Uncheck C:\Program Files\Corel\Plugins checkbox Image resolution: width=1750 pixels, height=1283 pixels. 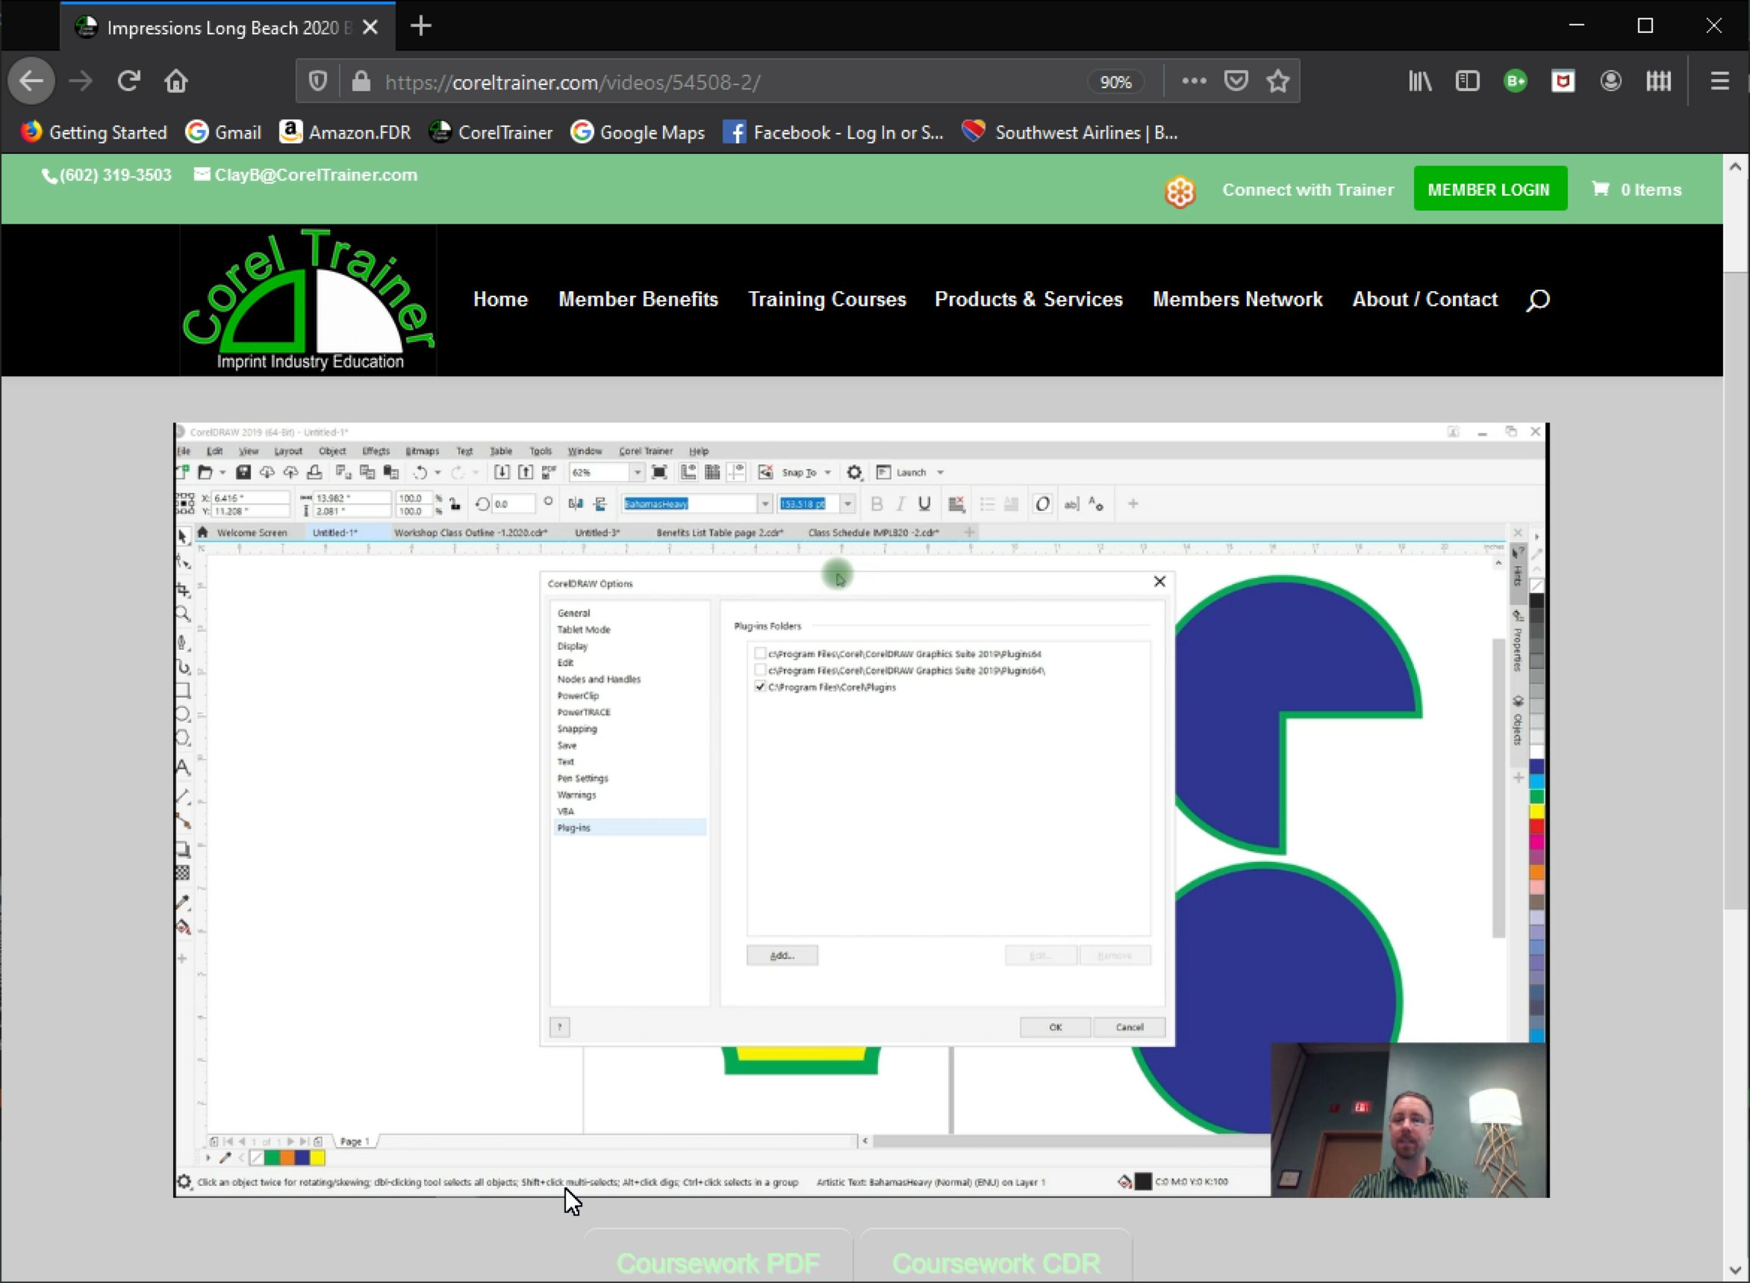click(x=760, y=687)
